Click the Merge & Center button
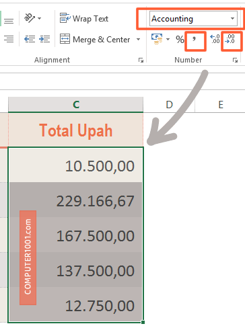 pos(95,40)
